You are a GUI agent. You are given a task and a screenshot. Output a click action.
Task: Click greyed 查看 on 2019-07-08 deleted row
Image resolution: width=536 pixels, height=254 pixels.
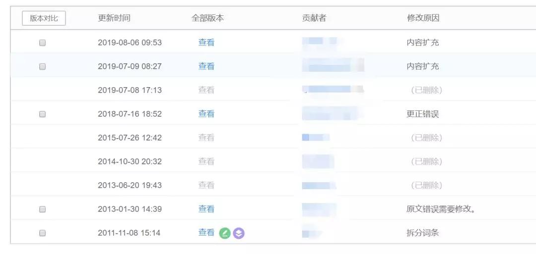tap(206, 90)
